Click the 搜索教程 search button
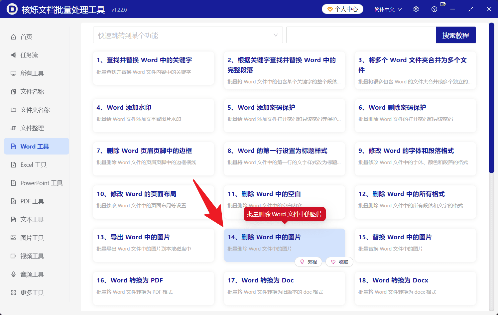Screen dimensions: 498x315 455,35
